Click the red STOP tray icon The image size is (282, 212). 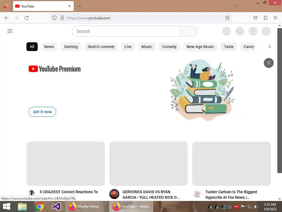tap(236, 207)
